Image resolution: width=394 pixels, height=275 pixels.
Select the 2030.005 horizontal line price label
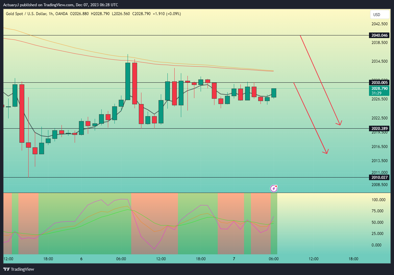coord(379,83)
